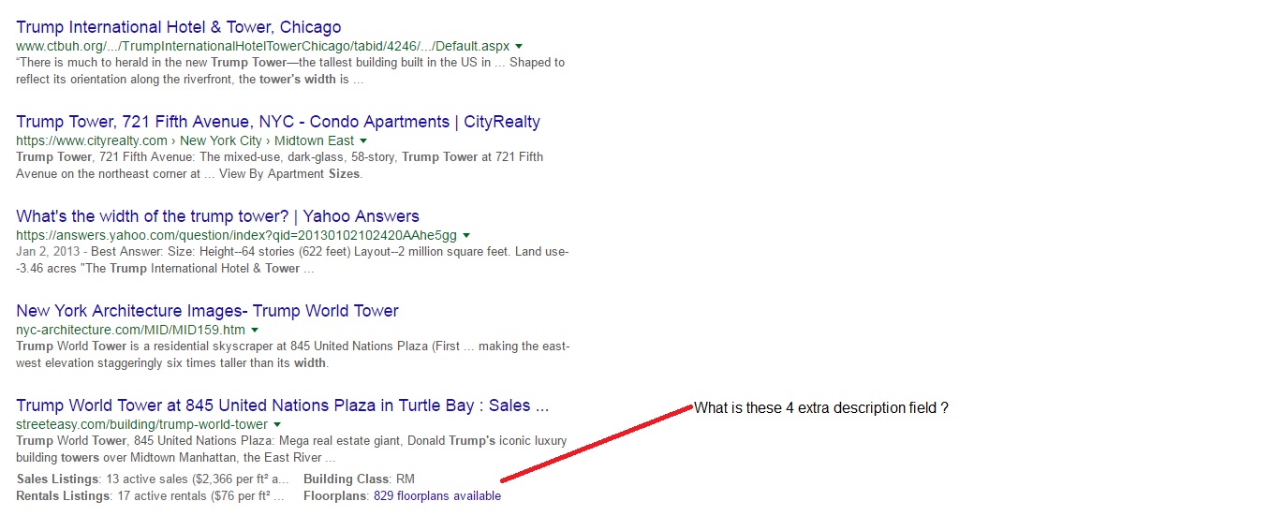Expand dropdown arrow next to ctbuh.org URL
1284x516 pixels.
point(519,46)
